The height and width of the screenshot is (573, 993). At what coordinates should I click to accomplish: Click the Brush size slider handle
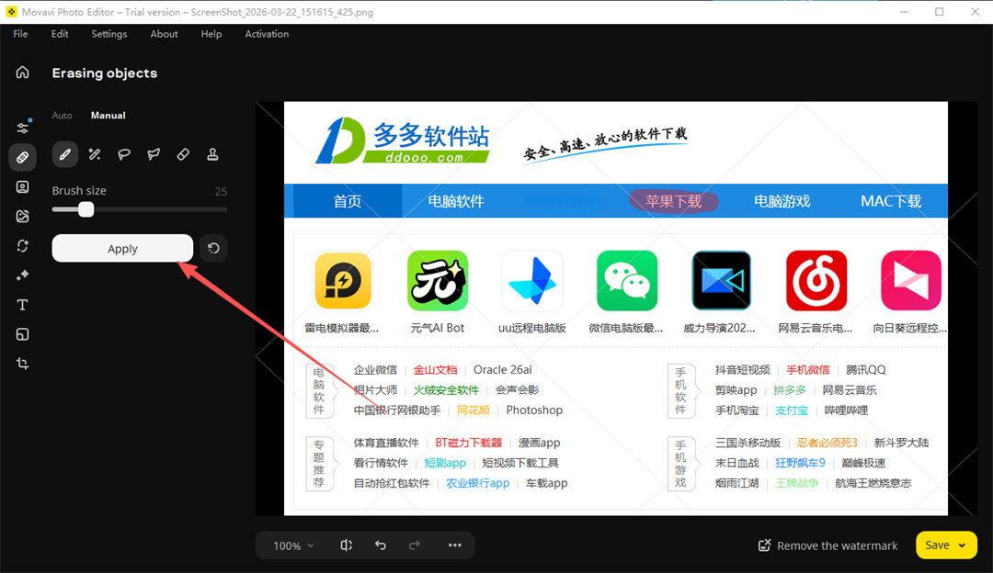click(x=86, y=209)
